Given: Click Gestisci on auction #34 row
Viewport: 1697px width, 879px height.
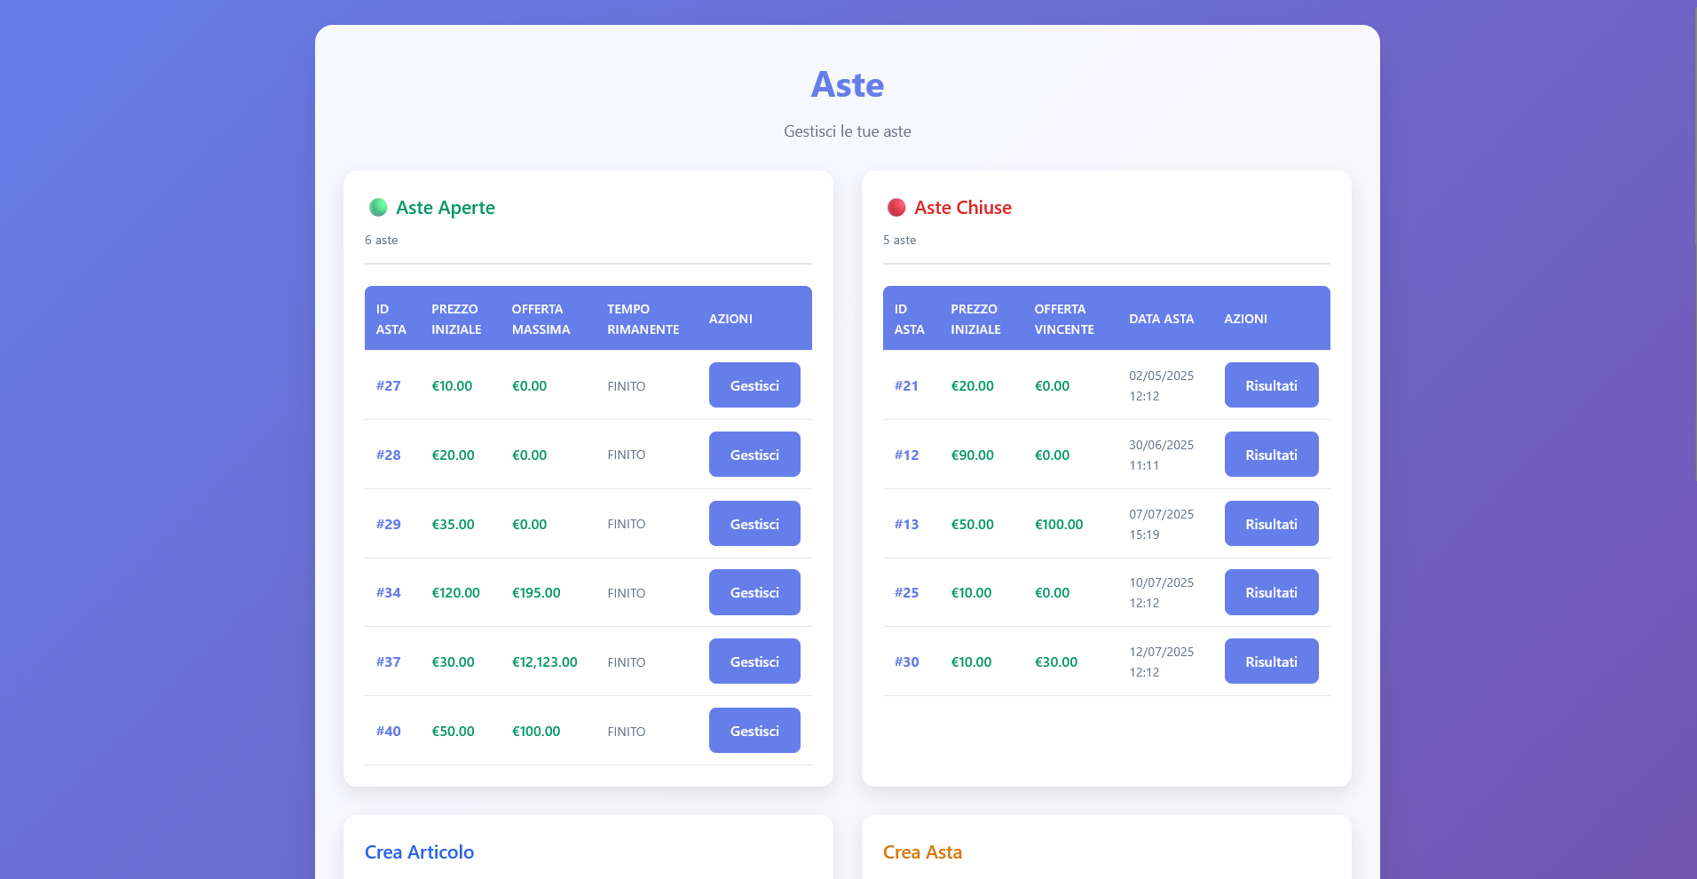Looking at the screenshot, I should coord(754,592).
